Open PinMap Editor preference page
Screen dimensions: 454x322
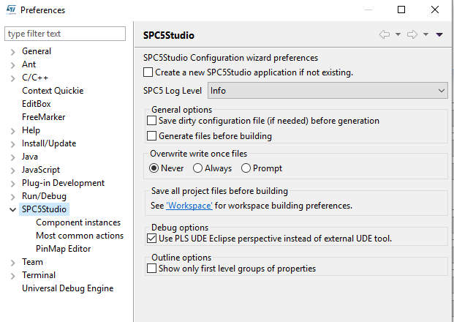[x=64, y=249]
